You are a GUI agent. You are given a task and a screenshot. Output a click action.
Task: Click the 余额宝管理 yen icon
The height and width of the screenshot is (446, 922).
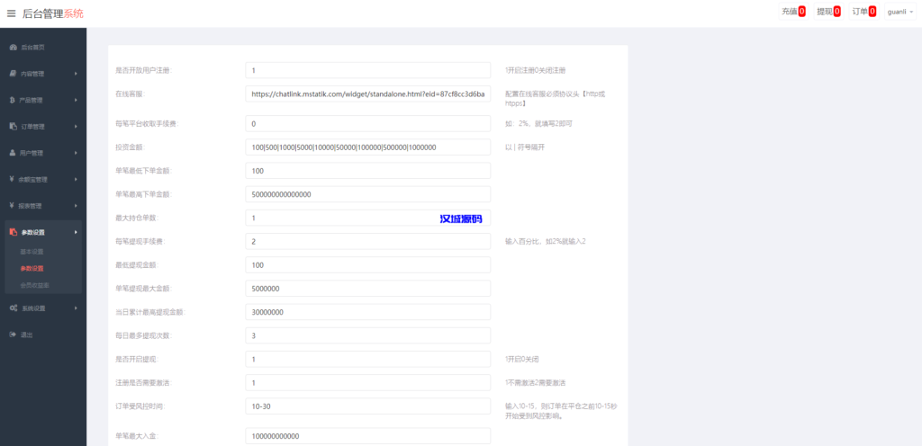coord(13,180)
